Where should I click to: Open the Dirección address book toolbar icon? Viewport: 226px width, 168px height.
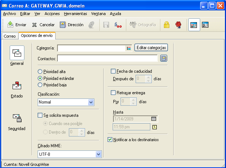point(63,25)
